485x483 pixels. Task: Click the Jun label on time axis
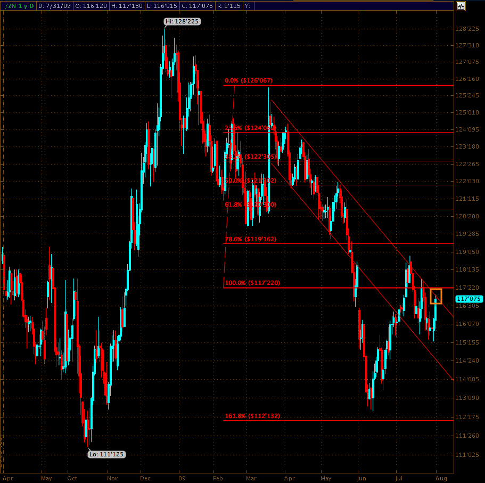361,478
